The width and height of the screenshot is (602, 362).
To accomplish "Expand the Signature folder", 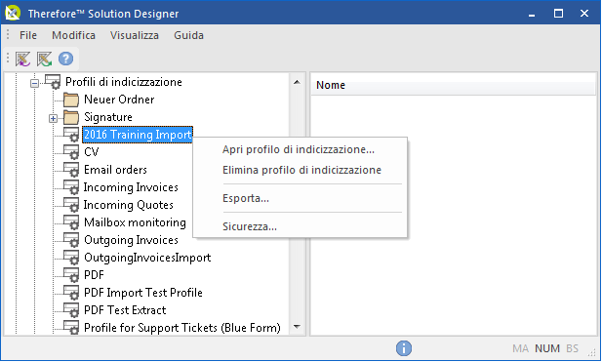I will pyautogui.click(x=53, y=118).
